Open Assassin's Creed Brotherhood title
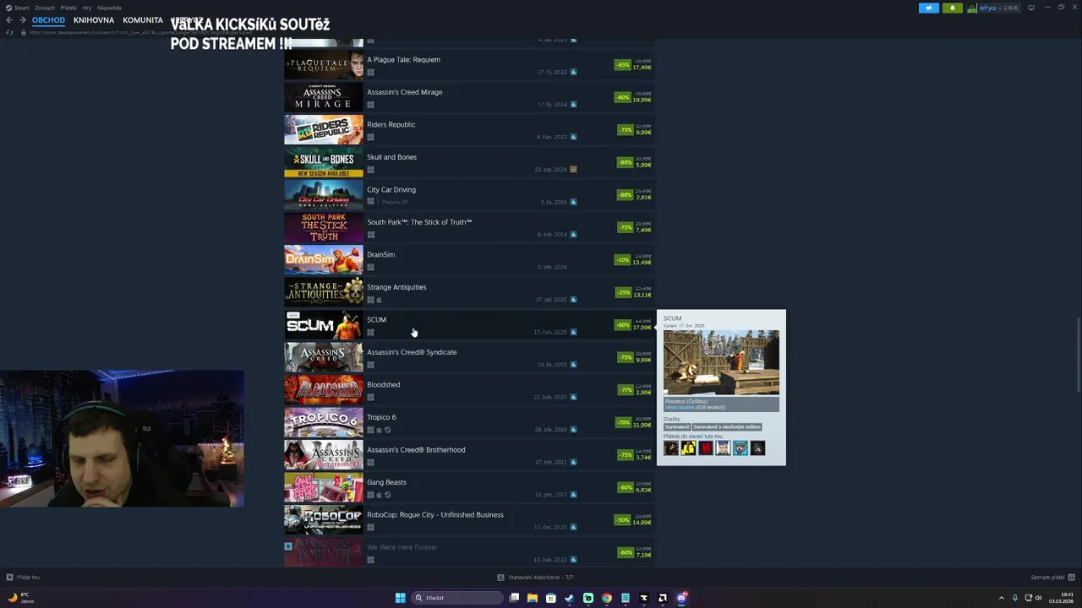This screenshot has height=608, width=1082. 416,449
